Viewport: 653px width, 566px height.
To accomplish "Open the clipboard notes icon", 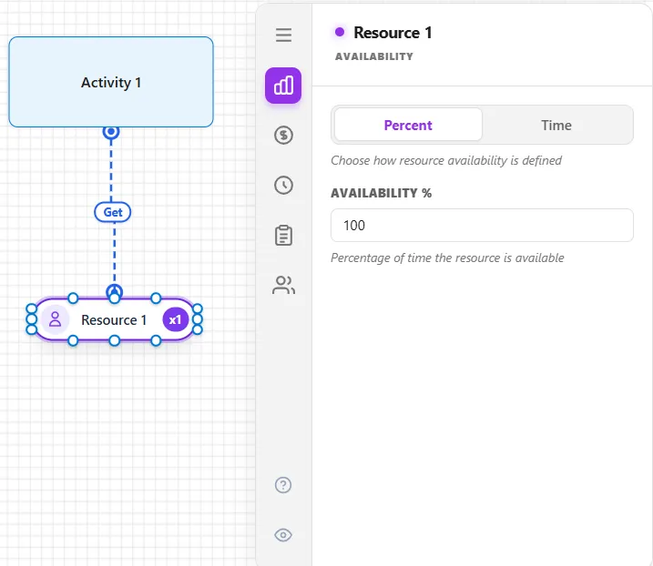I will coord(283,235).
